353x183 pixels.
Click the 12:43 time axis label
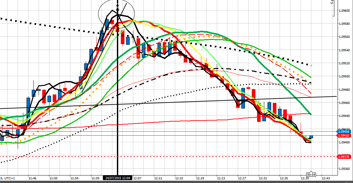[x=326, y=178]
